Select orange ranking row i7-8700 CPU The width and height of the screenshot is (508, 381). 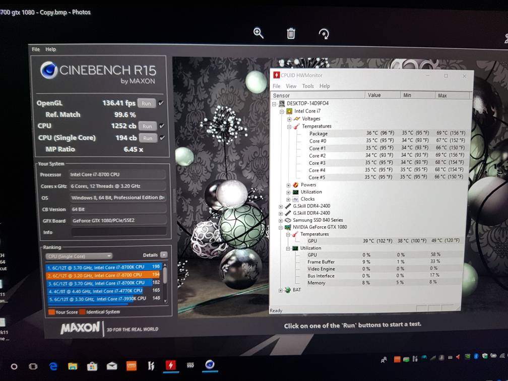click(x=103, y=275)
